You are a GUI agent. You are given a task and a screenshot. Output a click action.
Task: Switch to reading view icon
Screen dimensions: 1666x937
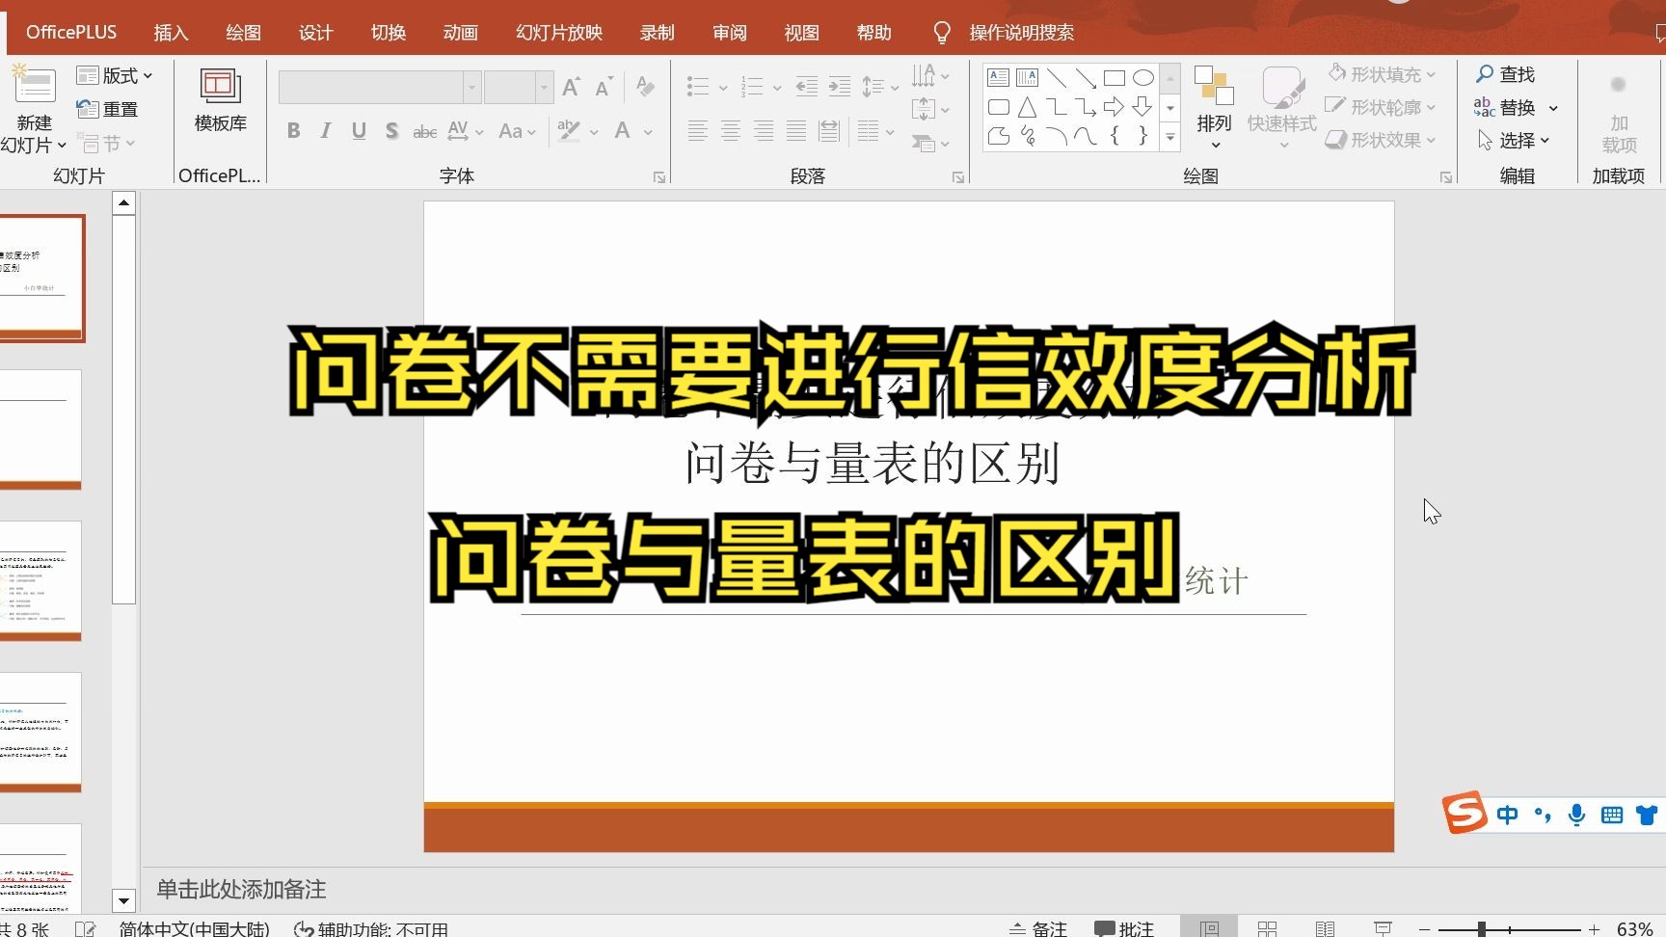[x=1325, y=928]
